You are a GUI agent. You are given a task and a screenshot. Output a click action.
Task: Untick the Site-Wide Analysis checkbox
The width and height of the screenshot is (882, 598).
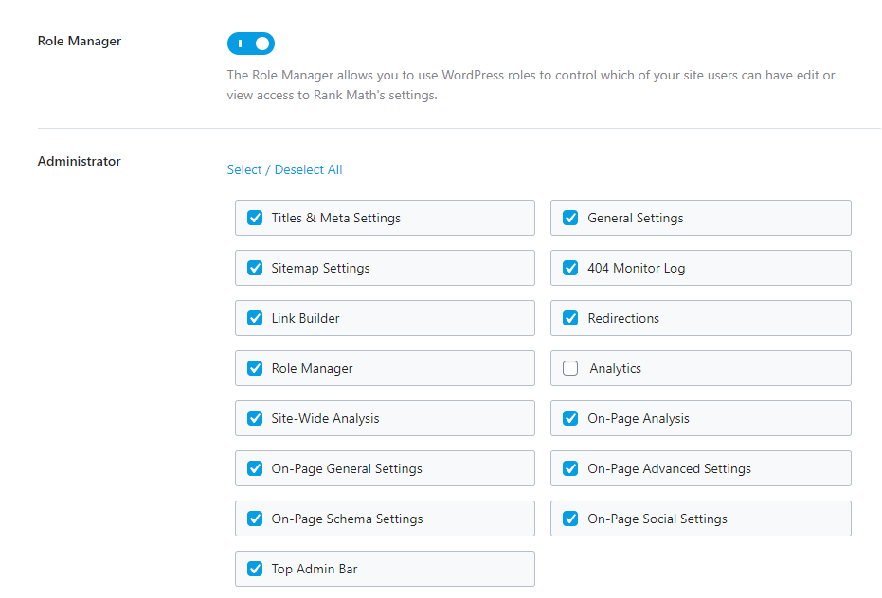(x=255, y=418)
